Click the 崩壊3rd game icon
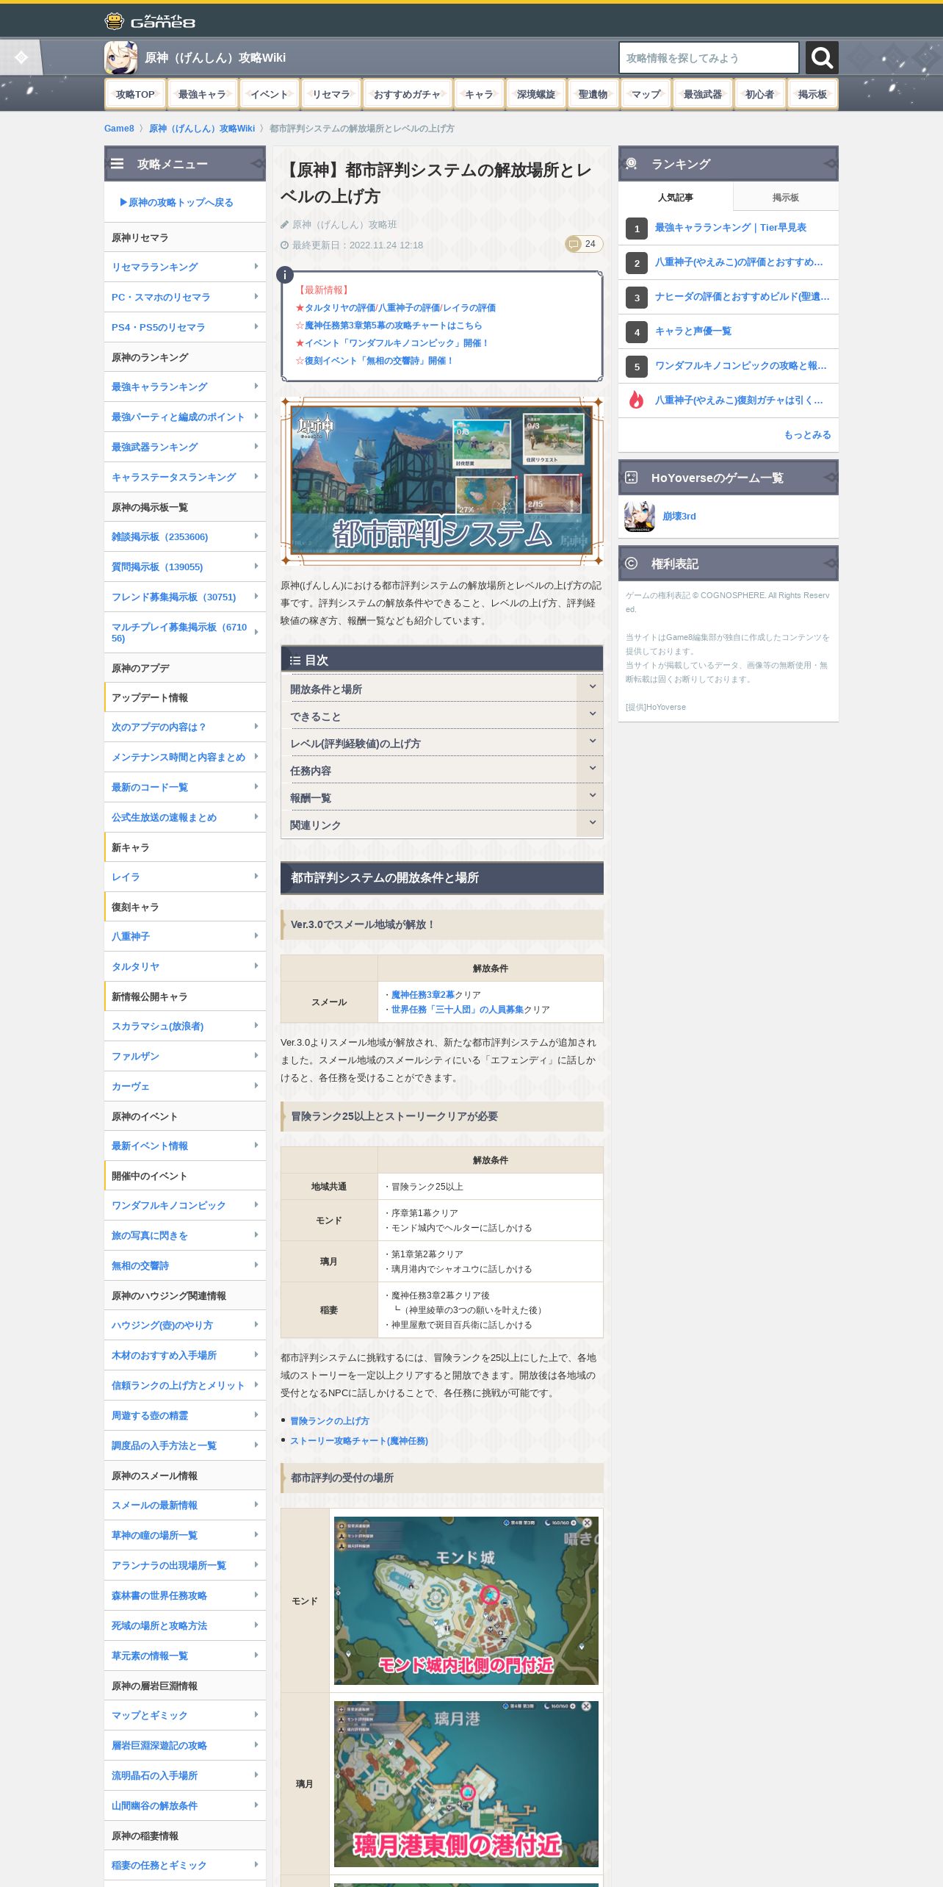Screen dimensions: 943x1887 tap(639, 517)
